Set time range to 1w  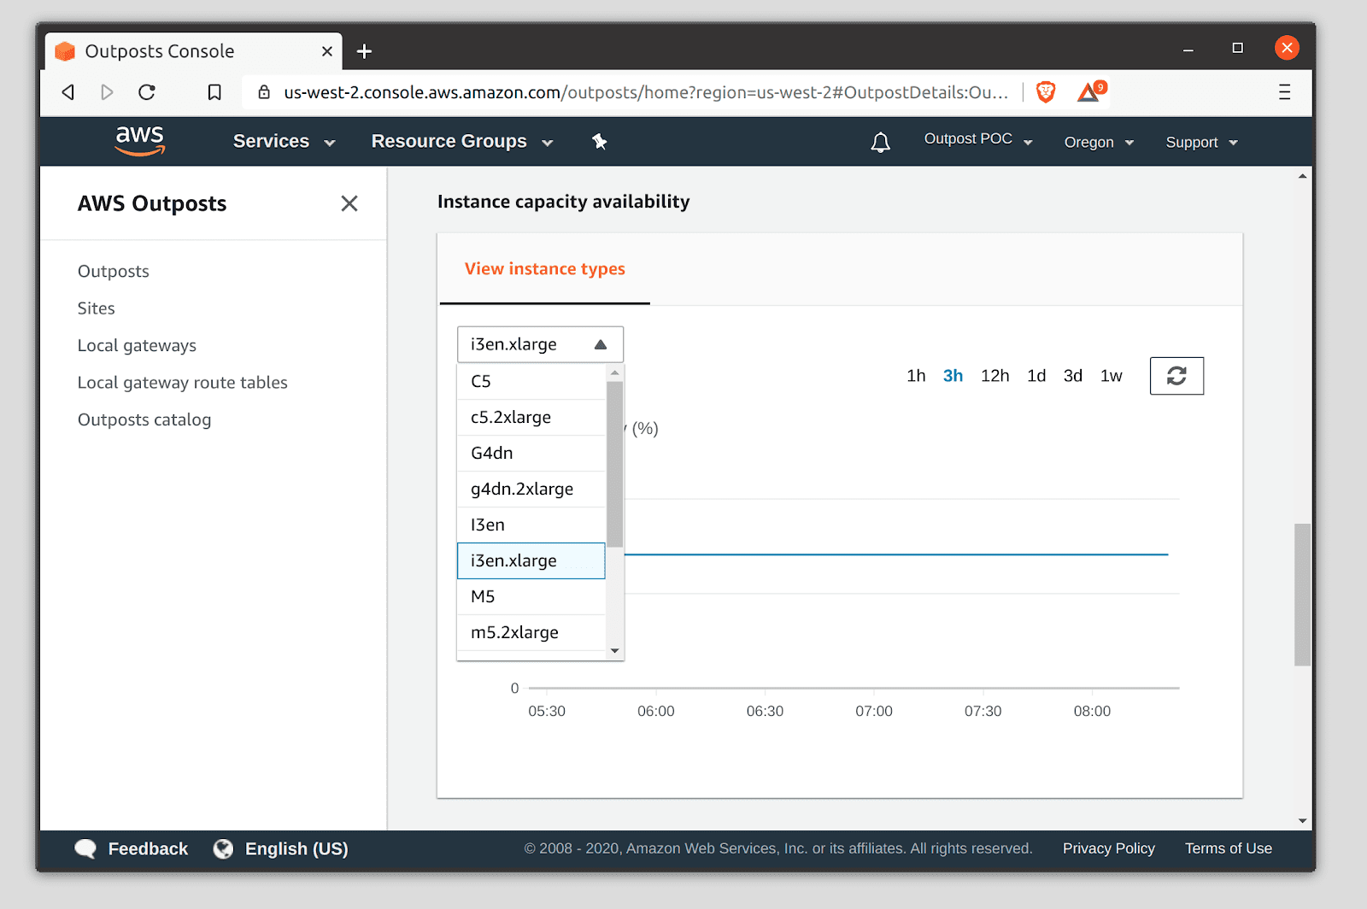pyautogui.click(x=1111, y=376)
